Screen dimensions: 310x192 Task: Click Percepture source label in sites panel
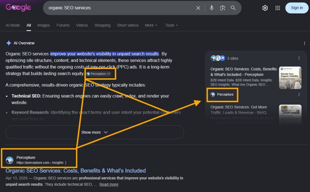click(x=222, y=94)
